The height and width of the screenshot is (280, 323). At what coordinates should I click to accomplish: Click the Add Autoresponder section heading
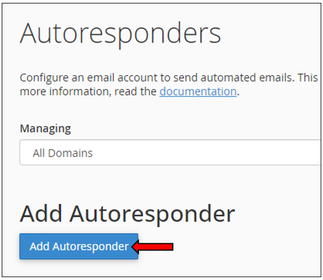127,214
